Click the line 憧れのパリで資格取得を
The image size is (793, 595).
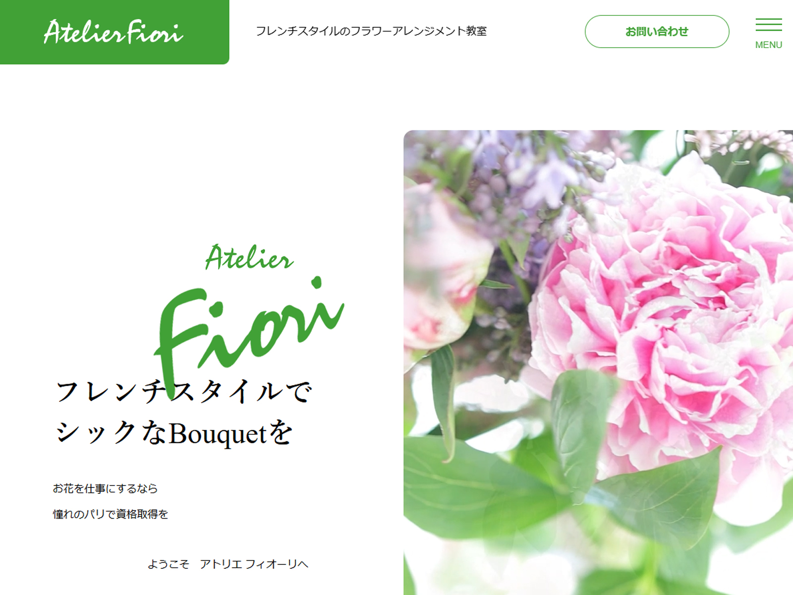111,514
